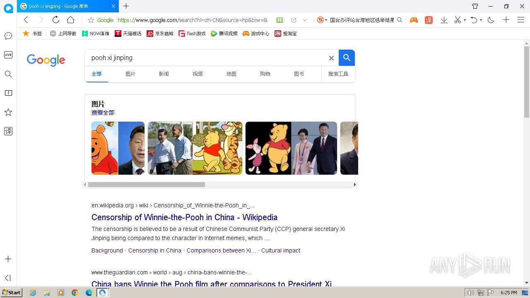Open the downloads manager icon
Viewport: 530px width, 298px height.
point(444,20)
